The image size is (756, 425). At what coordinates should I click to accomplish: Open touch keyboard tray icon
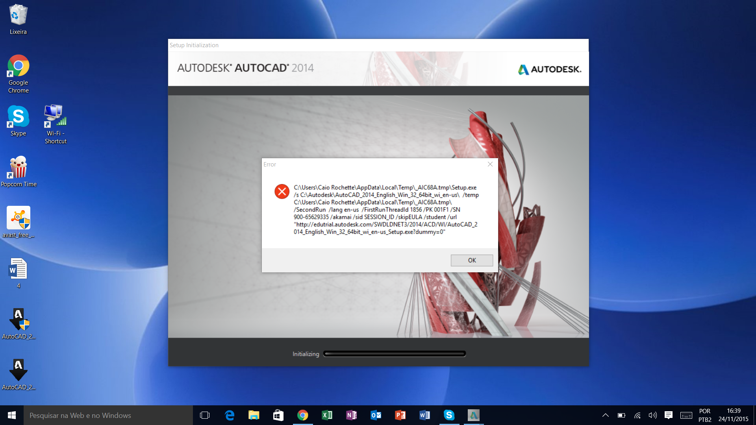pyautogui.click(x=686, y=415)
